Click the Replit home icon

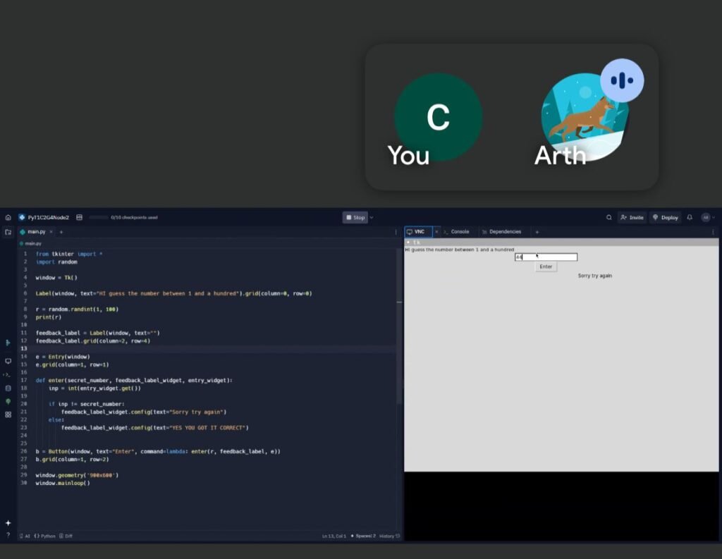8,218
